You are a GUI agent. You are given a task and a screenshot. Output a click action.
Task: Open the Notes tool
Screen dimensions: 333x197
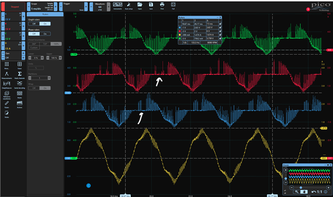pyautogui.click(x=7, y=114)
